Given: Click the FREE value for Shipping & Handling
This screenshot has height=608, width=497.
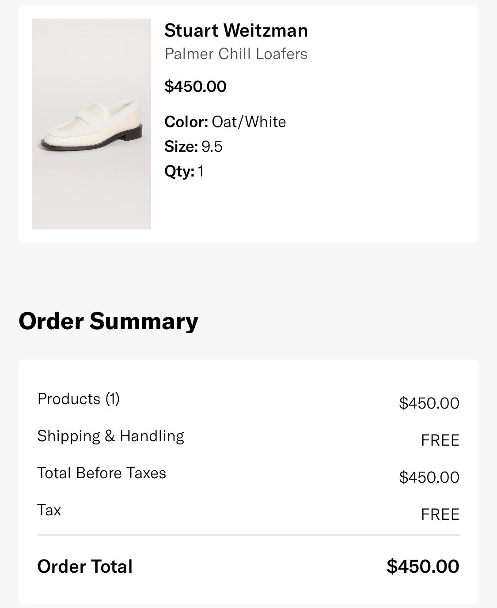Looking at the screenshot, I should click(440, 440).
